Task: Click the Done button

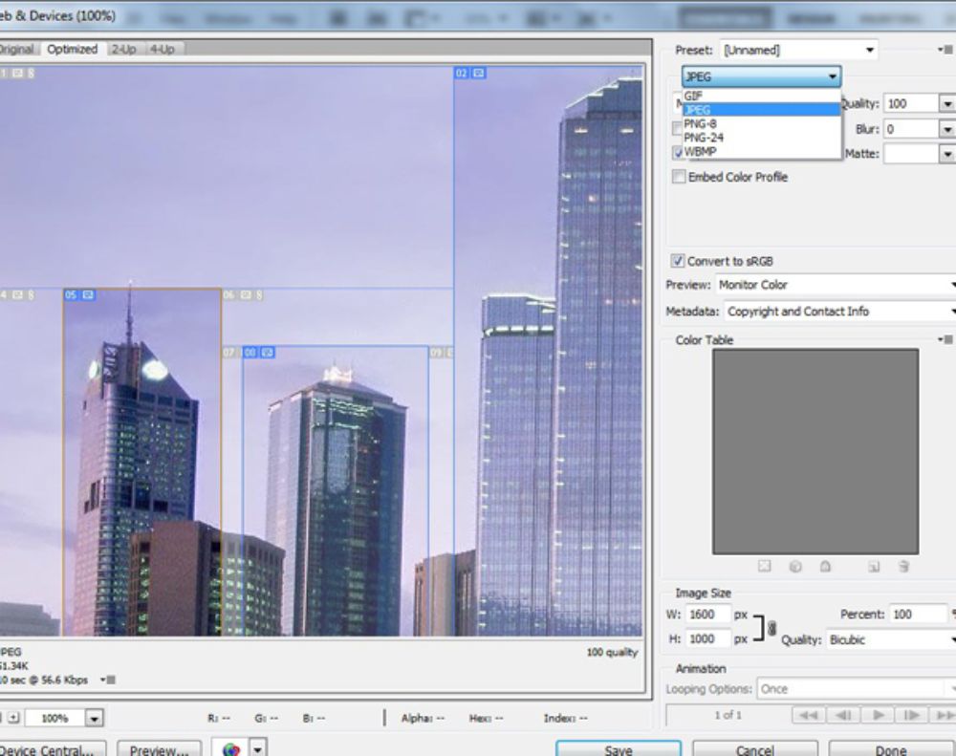Action: [891, 749]
